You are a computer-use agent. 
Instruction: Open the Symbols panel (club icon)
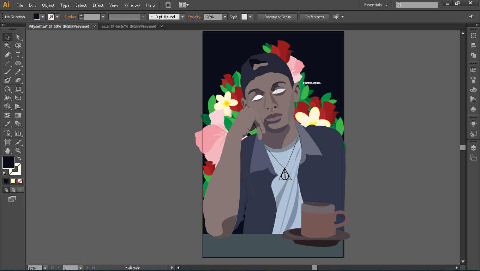point(473,109)
